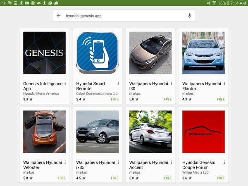248x186 pixels.
Task: Select the 'Wallpapers Hyundai Elantra' title
Action: tap(202, 86)
